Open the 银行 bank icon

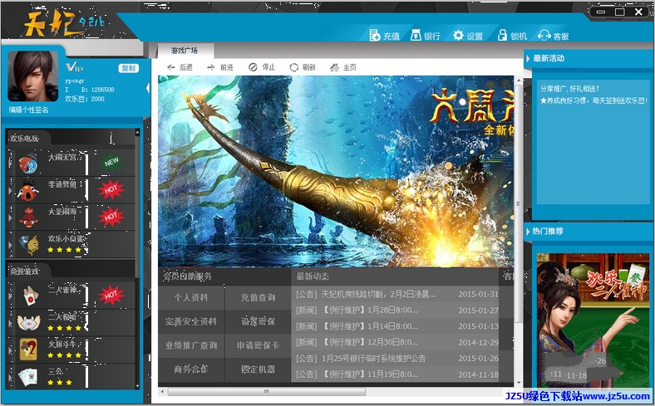(416, 36)
